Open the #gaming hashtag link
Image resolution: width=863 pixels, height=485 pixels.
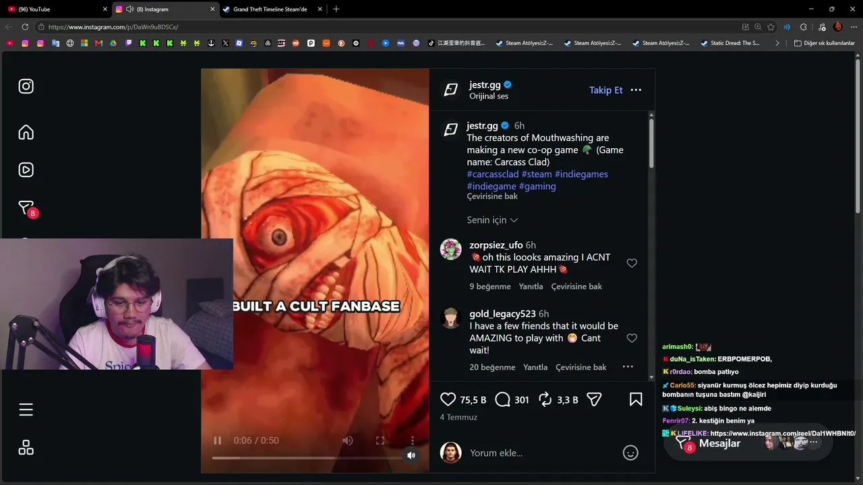pyautogui.click(x=537, y=187)
